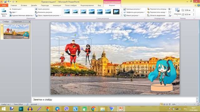Open Telegram from taskbar
This screenshot has width=200, height=112.
pyautogui.click(x=57, y=109)
